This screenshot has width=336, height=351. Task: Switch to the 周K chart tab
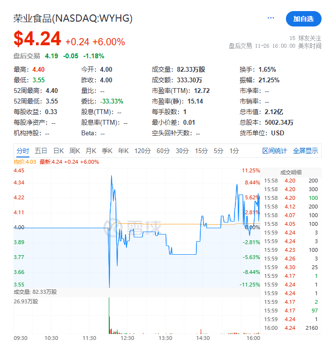tap(75, 151)
